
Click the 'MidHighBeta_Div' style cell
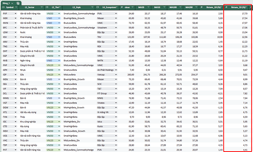pos(71,122)
